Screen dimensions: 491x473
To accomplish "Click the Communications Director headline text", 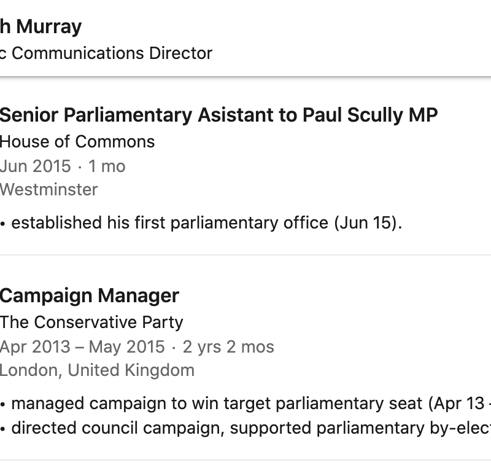I will point(110,53).
